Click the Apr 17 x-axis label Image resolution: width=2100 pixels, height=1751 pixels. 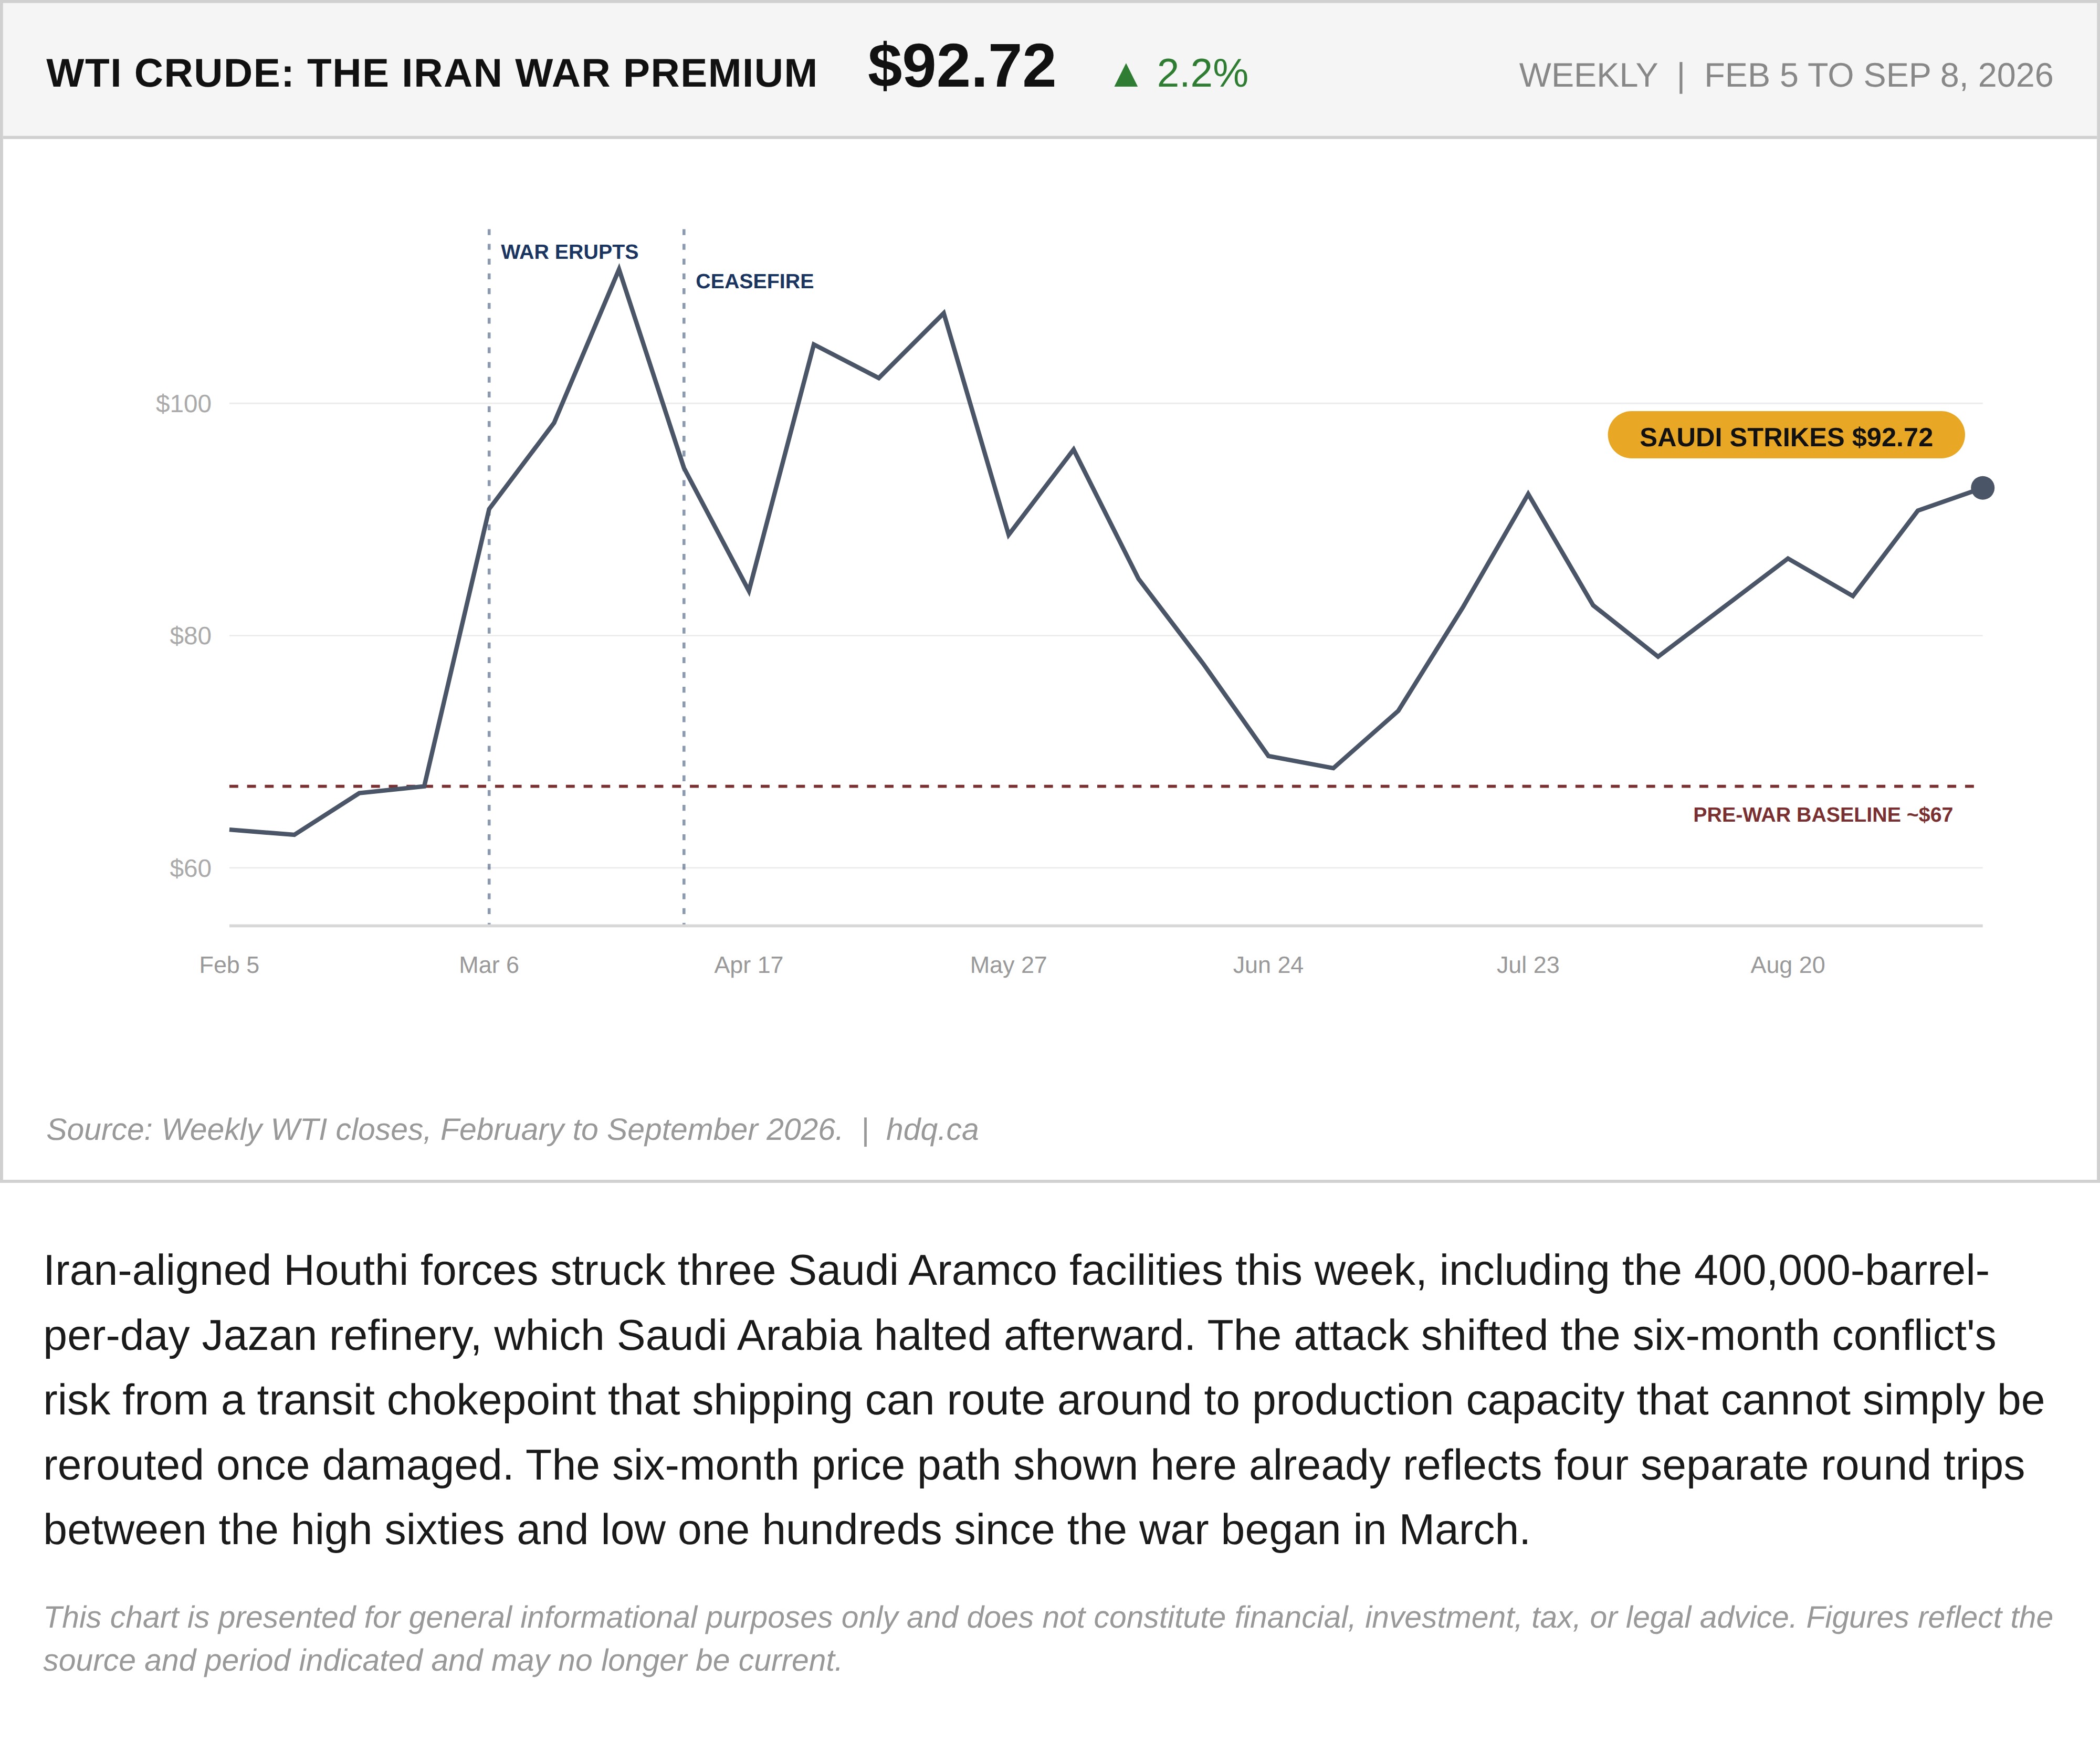click(x=748, y=965)
